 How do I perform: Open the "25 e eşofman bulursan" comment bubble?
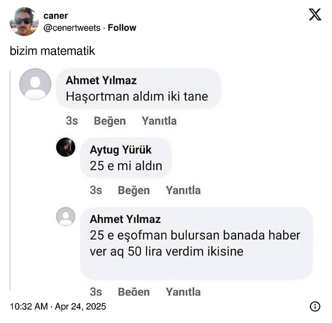click(x=196, y=243)
